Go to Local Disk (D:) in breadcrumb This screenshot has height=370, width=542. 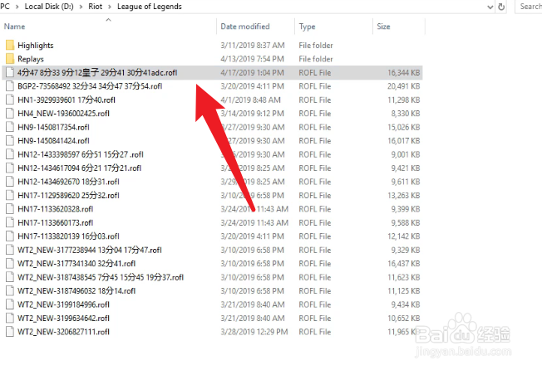point(49,7)
